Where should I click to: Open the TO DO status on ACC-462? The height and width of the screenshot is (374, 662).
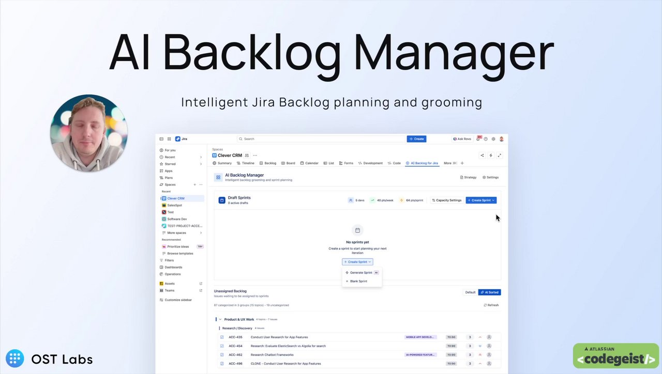pos(452,355)
